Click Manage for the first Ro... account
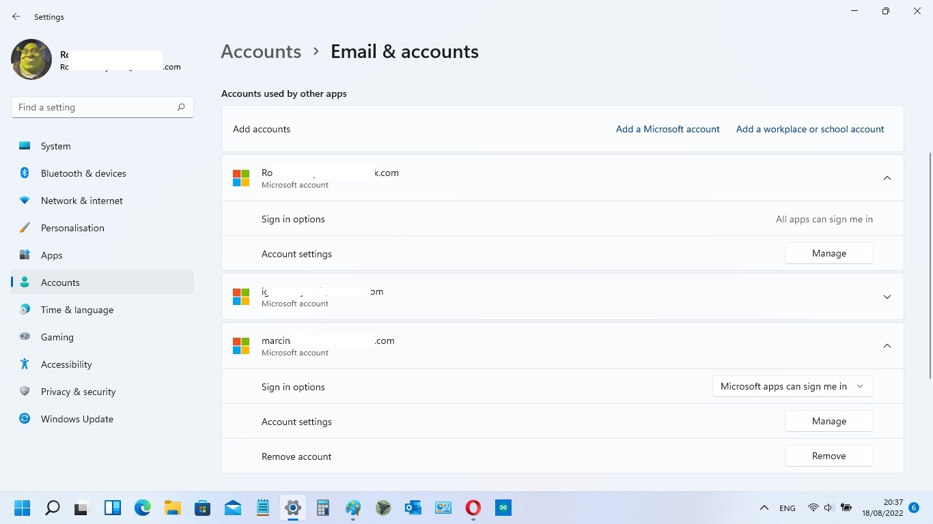 pyautogui.click(x=829, y=253)
